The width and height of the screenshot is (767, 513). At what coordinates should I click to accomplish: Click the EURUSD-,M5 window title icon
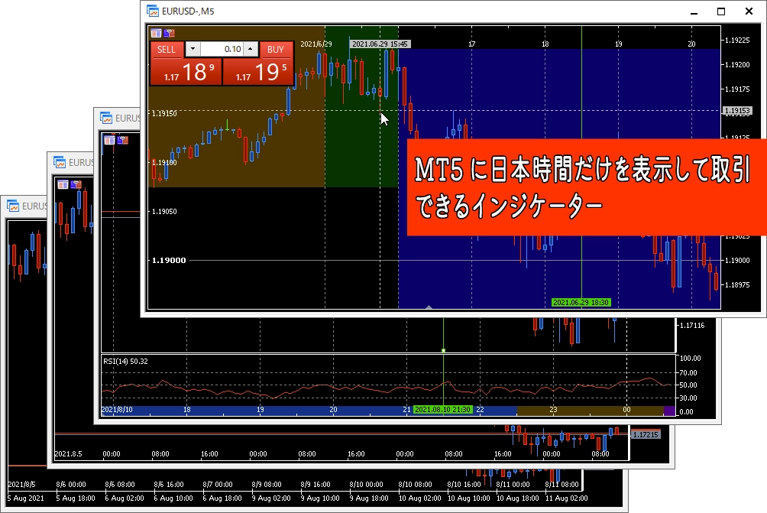(153, 11)
